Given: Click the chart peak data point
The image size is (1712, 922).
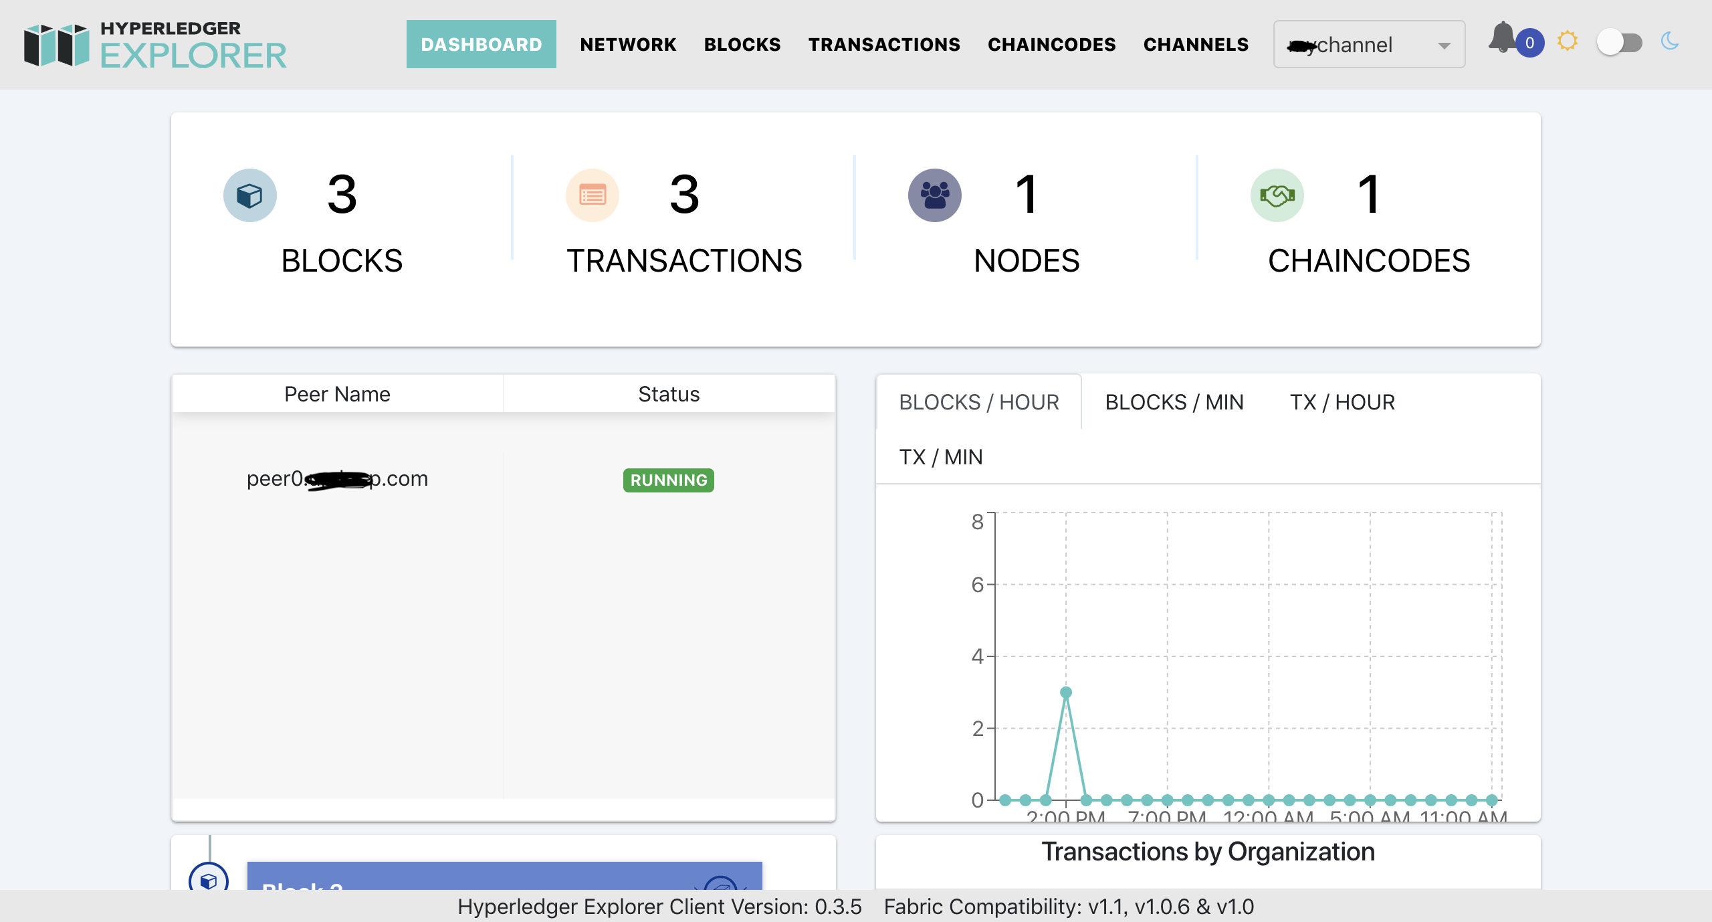Looking at the screenshot, I should pyautogui.click(x=1066, y=693).
